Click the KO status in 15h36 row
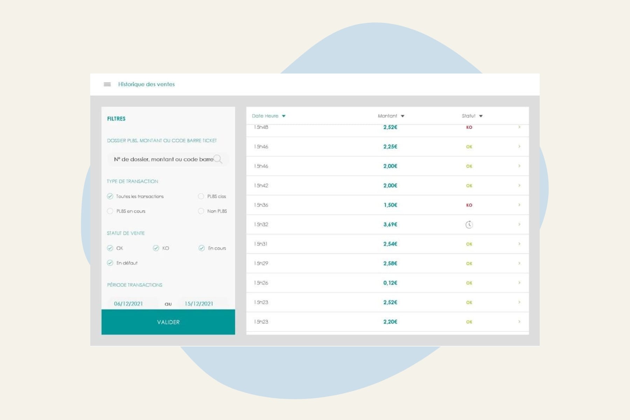Screen dimensions: 630x420 pyautogui.click(x=469, y=205)
